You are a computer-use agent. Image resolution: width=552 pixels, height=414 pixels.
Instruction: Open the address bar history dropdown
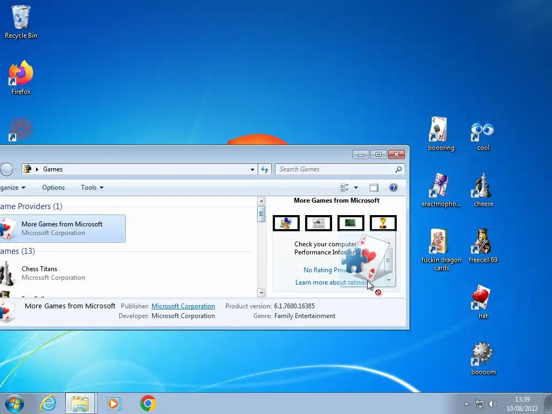(252, 169)
